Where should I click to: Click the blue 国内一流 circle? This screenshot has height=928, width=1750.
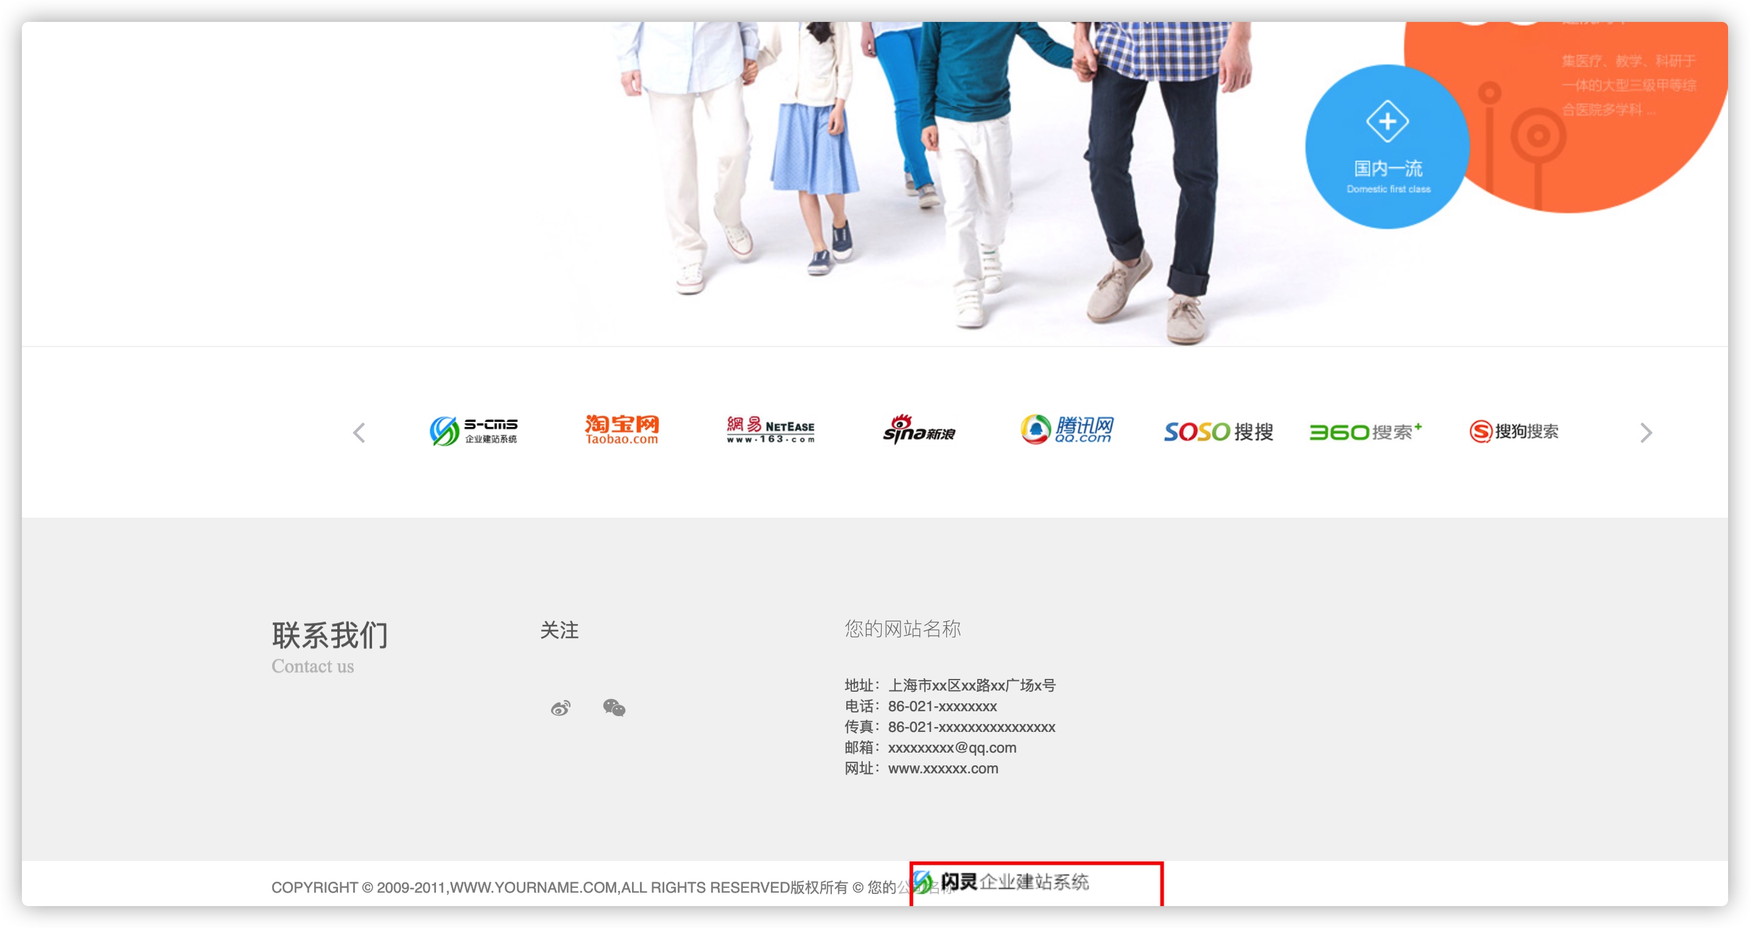[1387, 147]
